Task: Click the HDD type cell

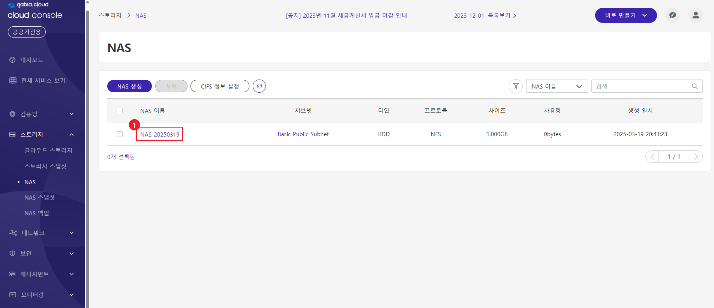Action: (384, 134)
